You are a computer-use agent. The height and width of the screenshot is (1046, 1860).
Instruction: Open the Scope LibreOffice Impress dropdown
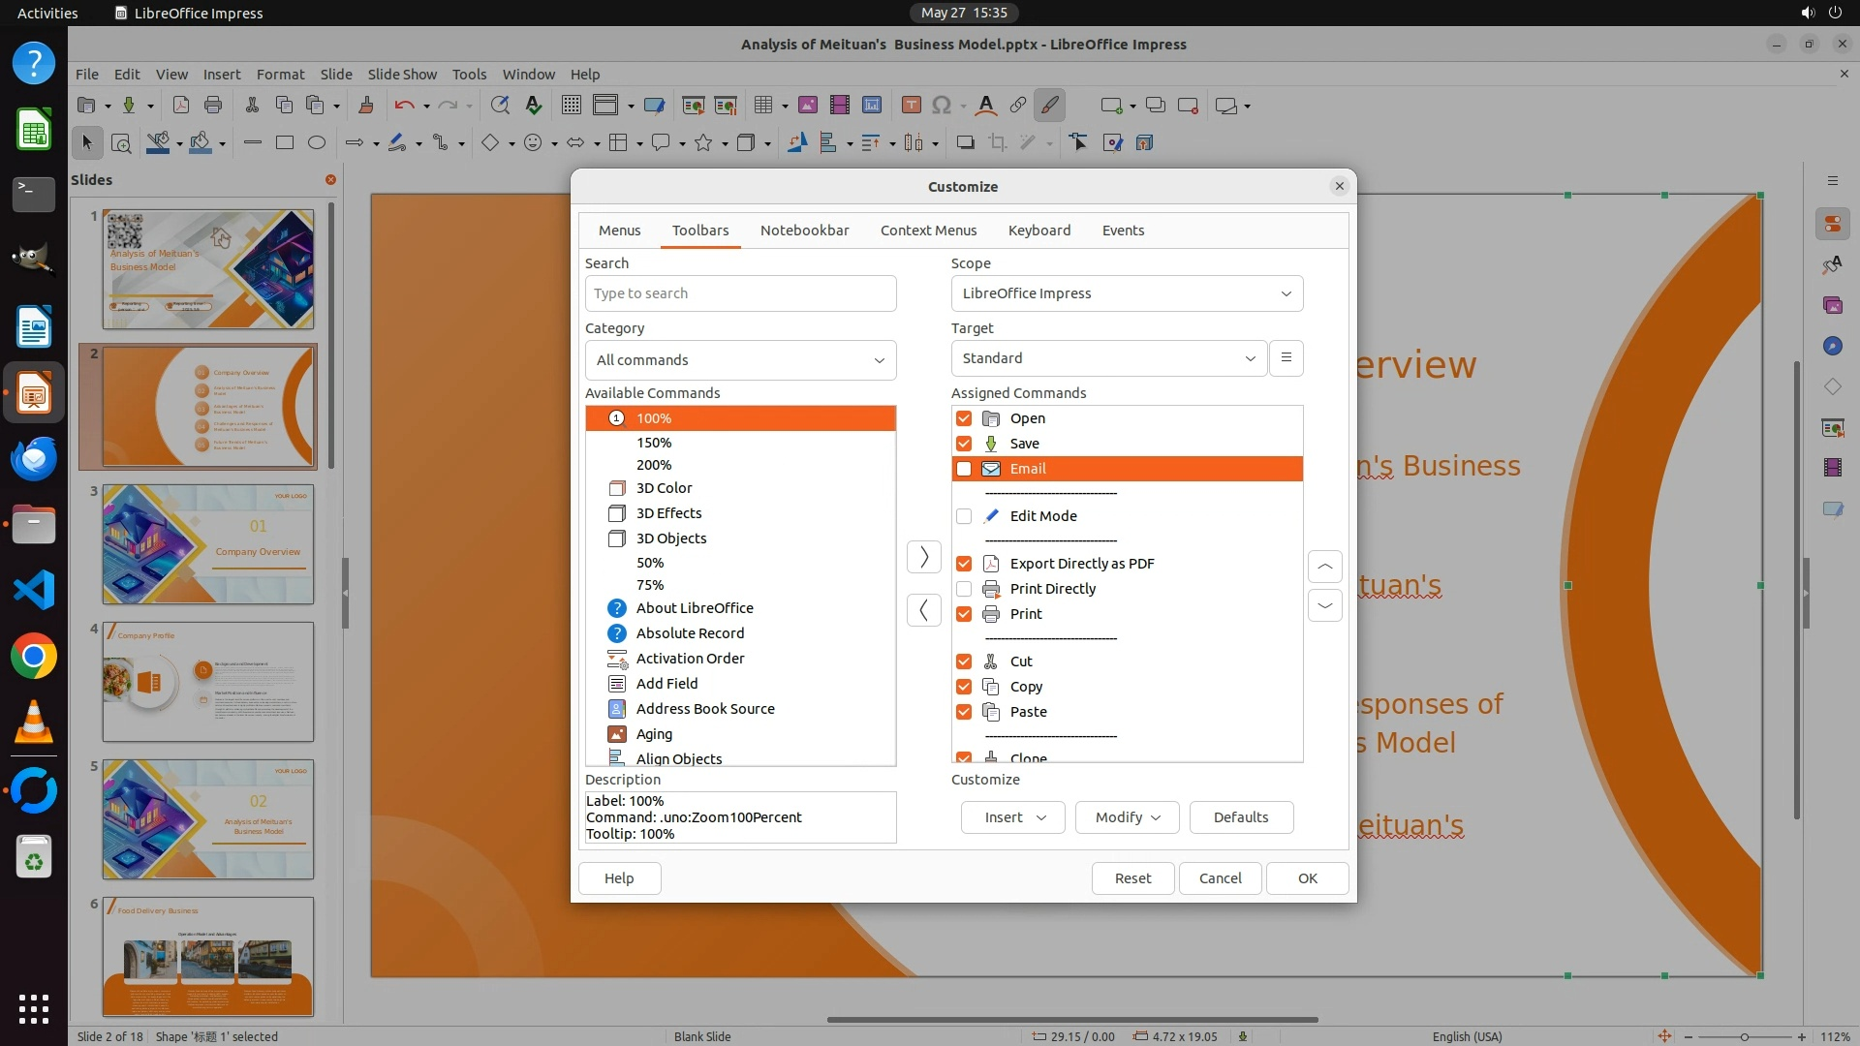tap(1127, 293)
